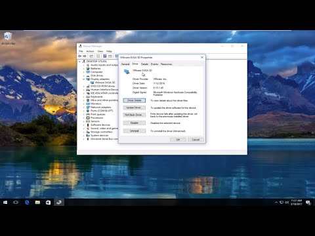Viewport: 315px width, 236px height.
Task: Switch to the Details tab
Action: [144, 64]
